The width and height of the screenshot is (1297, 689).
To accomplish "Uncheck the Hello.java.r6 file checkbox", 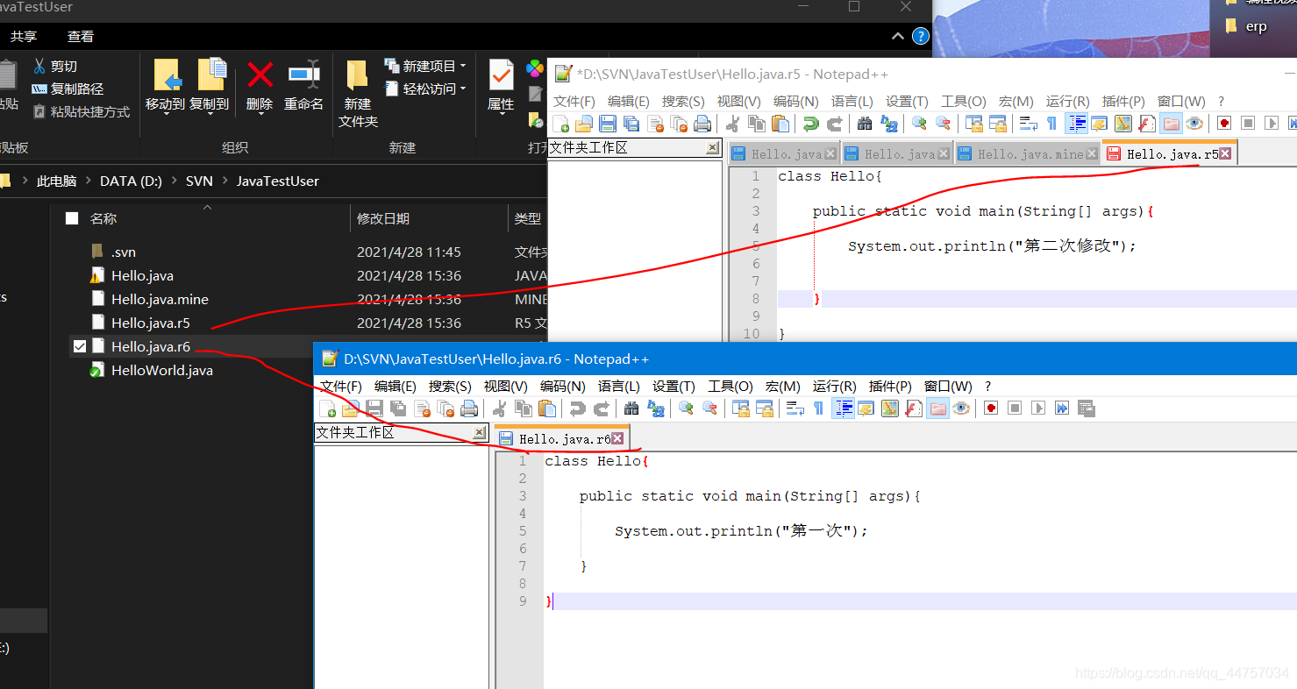I will 80,347.
